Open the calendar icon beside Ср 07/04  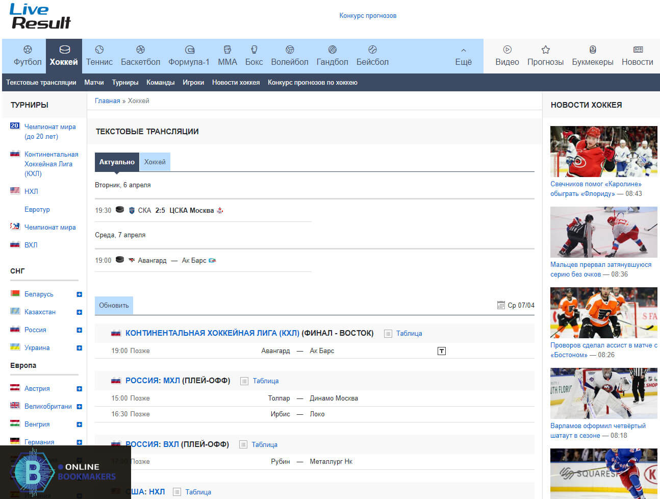pyautogui.click(x=501, y=305)
